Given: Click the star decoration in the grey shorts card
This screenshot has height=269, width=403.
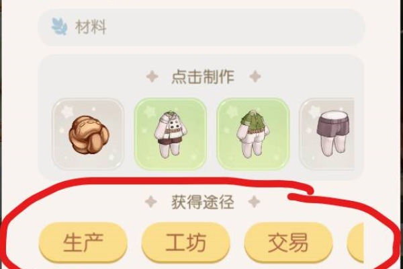Looking at the screenshot, I should click(314, 112).
